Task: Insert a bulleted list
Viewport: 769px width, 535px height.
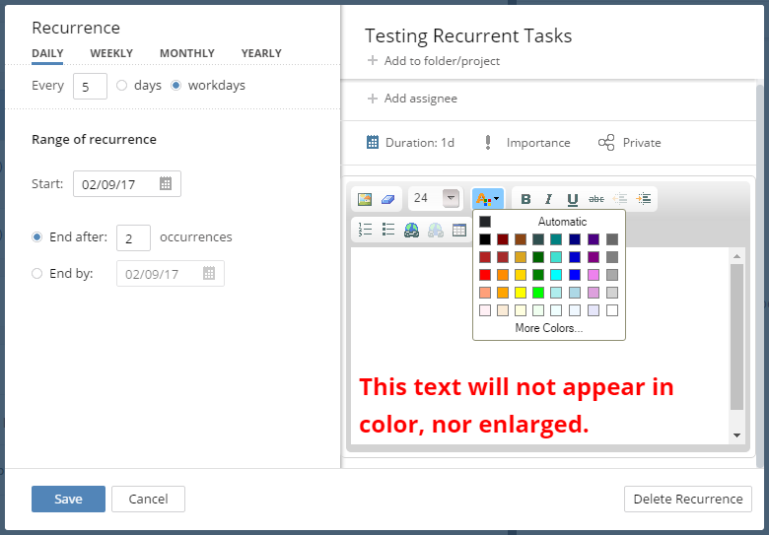Action: pos(388,230)
